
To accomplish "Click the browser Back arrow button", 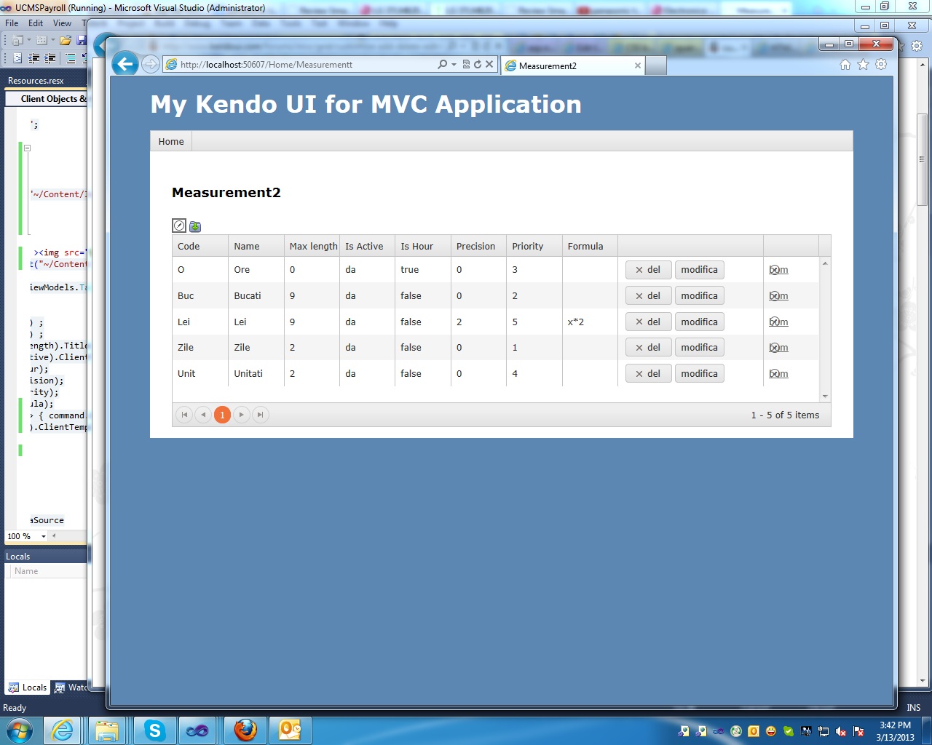I will click(x=125, y=64).
